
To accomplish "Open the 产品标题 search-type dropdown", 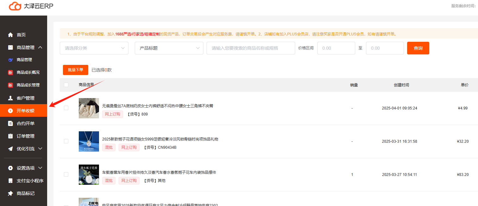I will point(169,48).
